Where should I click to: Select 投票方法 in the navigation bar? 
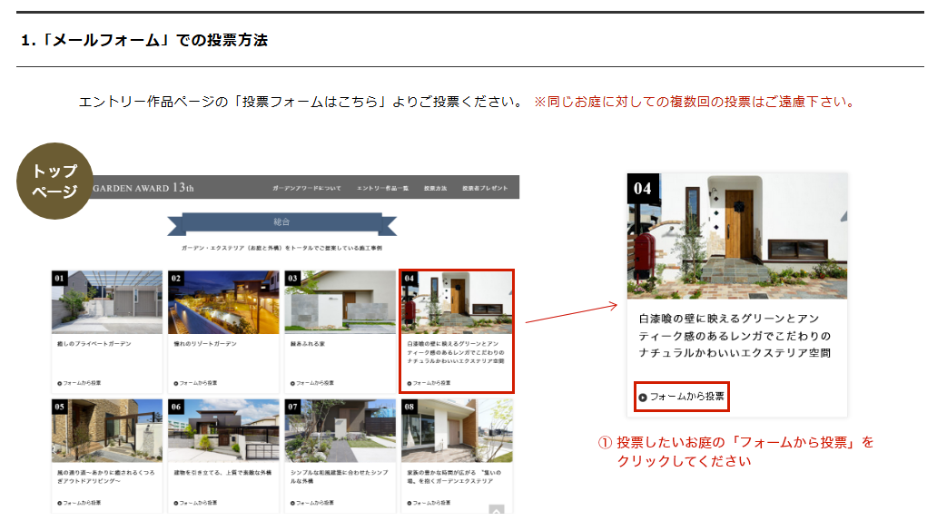pos(435,188)
